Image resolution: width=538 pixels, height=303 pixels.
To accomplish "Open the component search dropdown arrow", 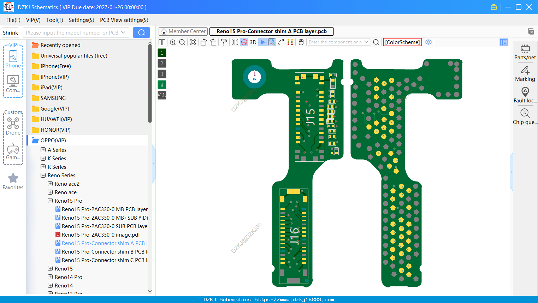I will click(366, 42).
